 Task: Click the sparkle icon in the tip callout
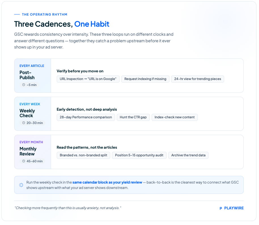21,185
